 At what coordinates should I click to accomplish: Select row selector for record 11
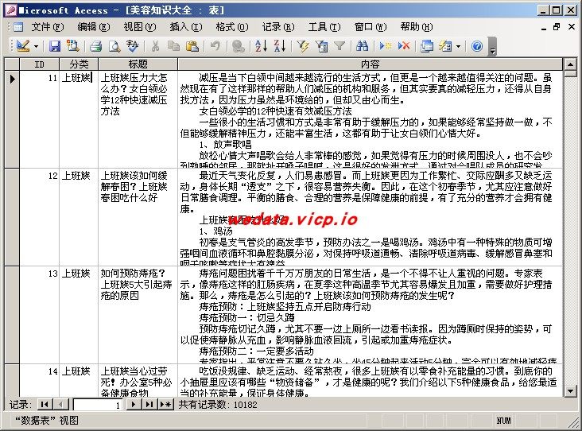click(12, 119)
